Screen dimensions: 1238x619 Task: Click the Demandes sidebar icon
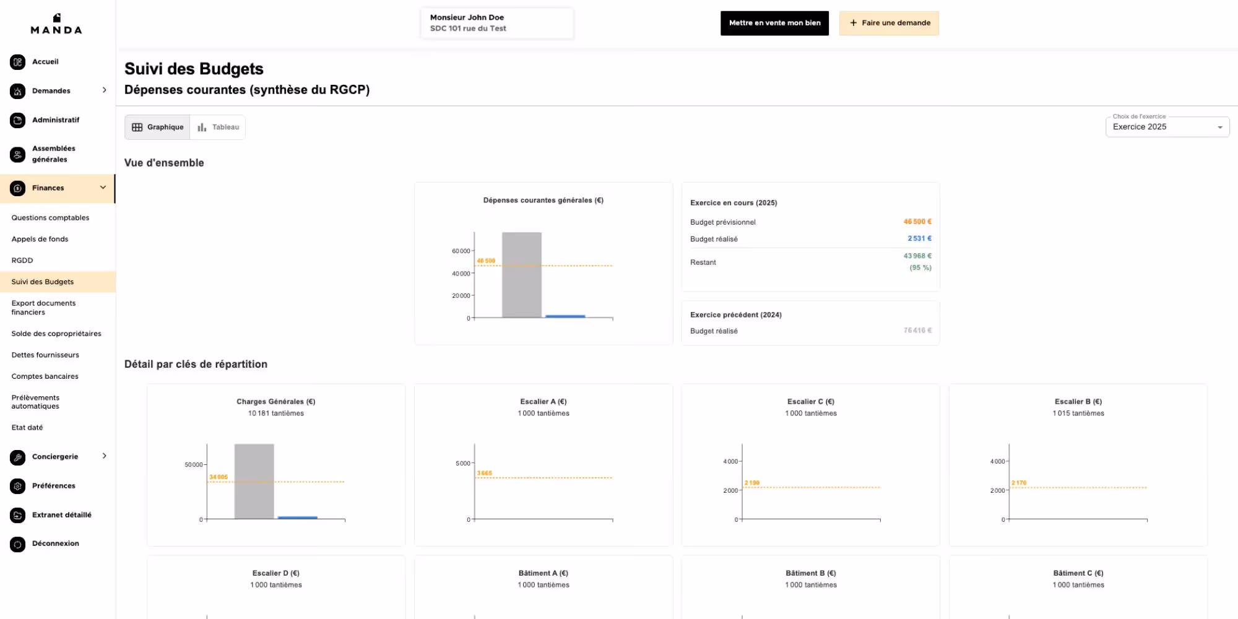(x=18, y=91)
